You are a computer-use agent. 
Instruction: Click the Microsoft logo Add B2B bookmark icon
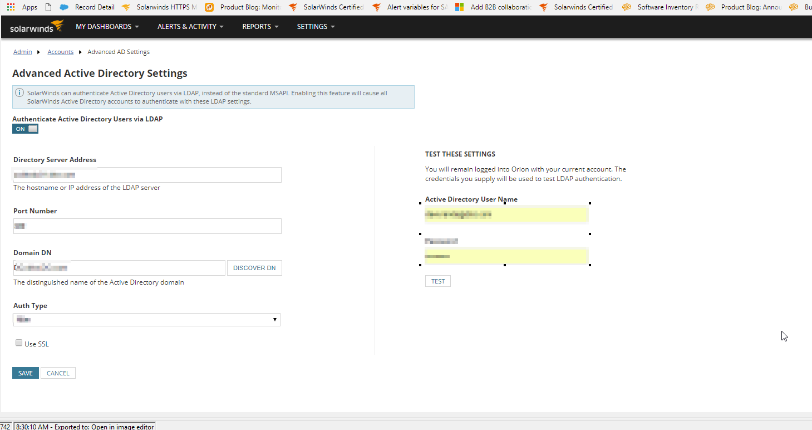[459, 7]
